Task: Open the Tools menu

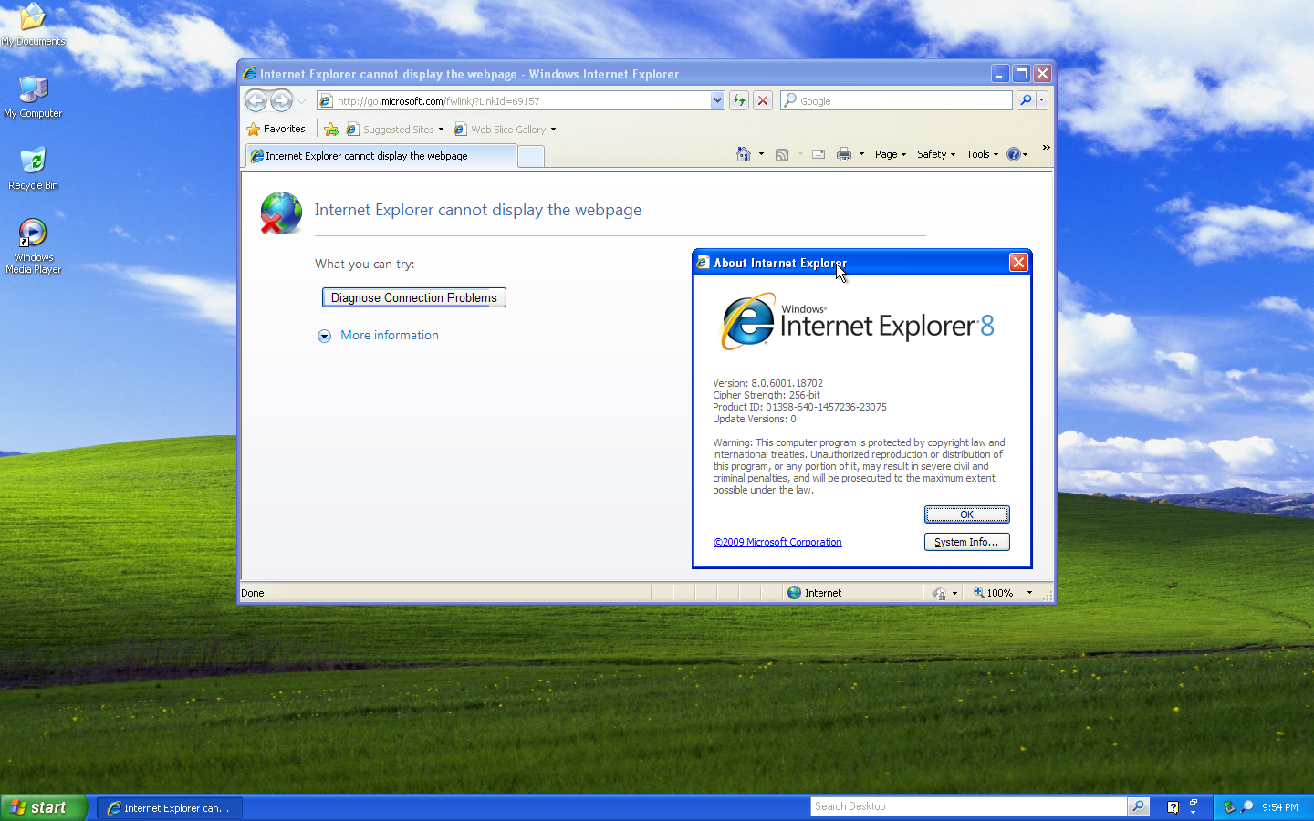Action: [983, 154]
